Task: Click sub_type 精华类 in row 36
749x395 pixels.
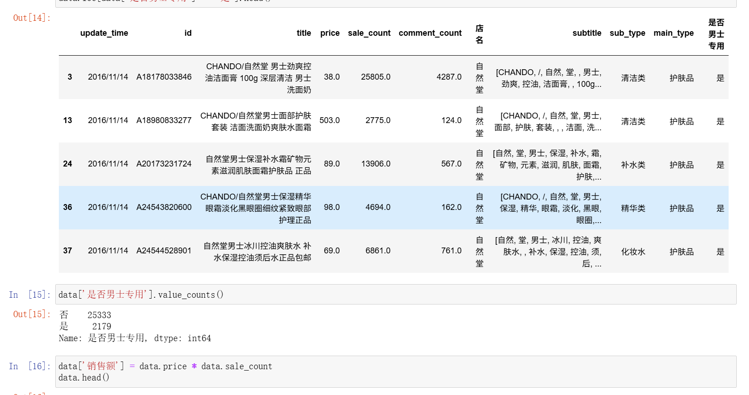Action: [633, 208]
